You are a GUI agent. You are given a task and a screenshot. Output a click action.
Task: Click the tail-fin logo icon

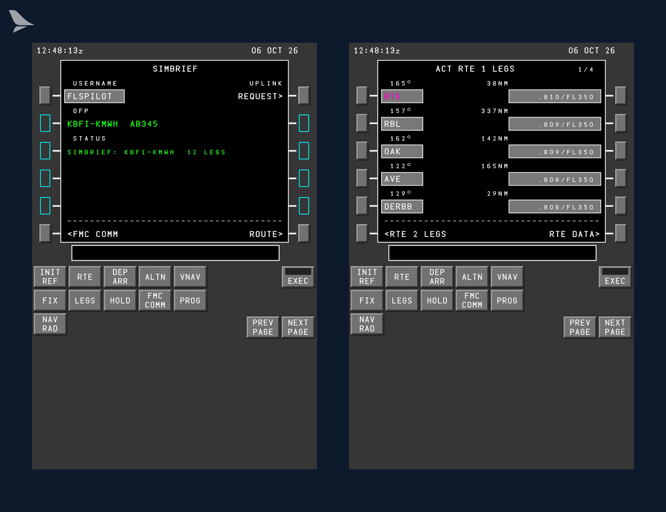[x=21, y=21]
